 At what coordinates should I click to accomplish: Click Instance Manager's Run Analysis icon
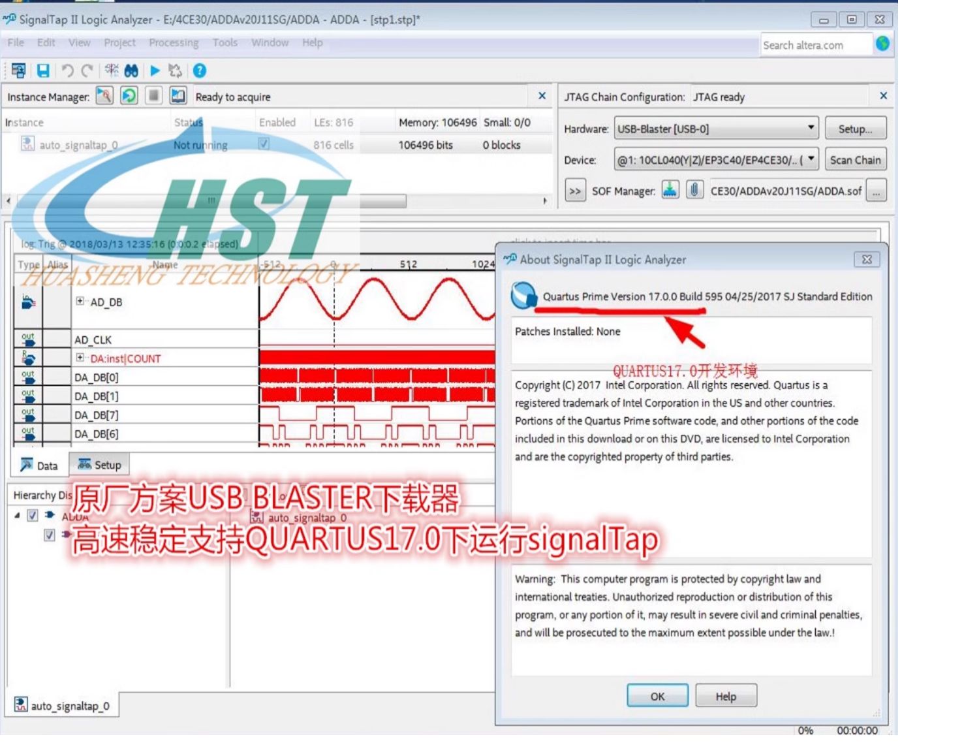tap(104, 96)
